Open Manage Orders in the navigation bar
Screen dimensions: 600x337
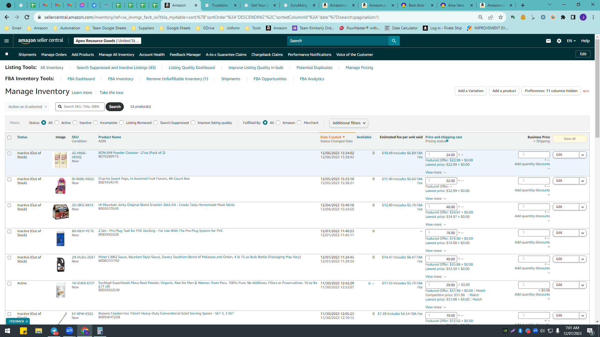[54, 55]
